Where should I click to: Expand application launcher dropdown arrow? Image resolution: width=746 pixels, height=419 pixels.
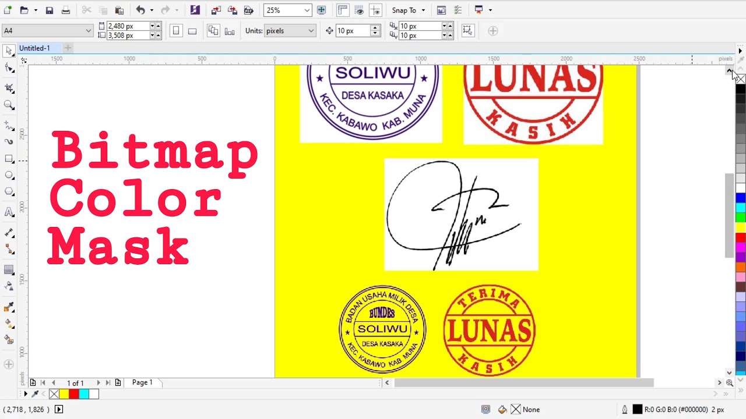pyautogui.click(x=490, y=10)
